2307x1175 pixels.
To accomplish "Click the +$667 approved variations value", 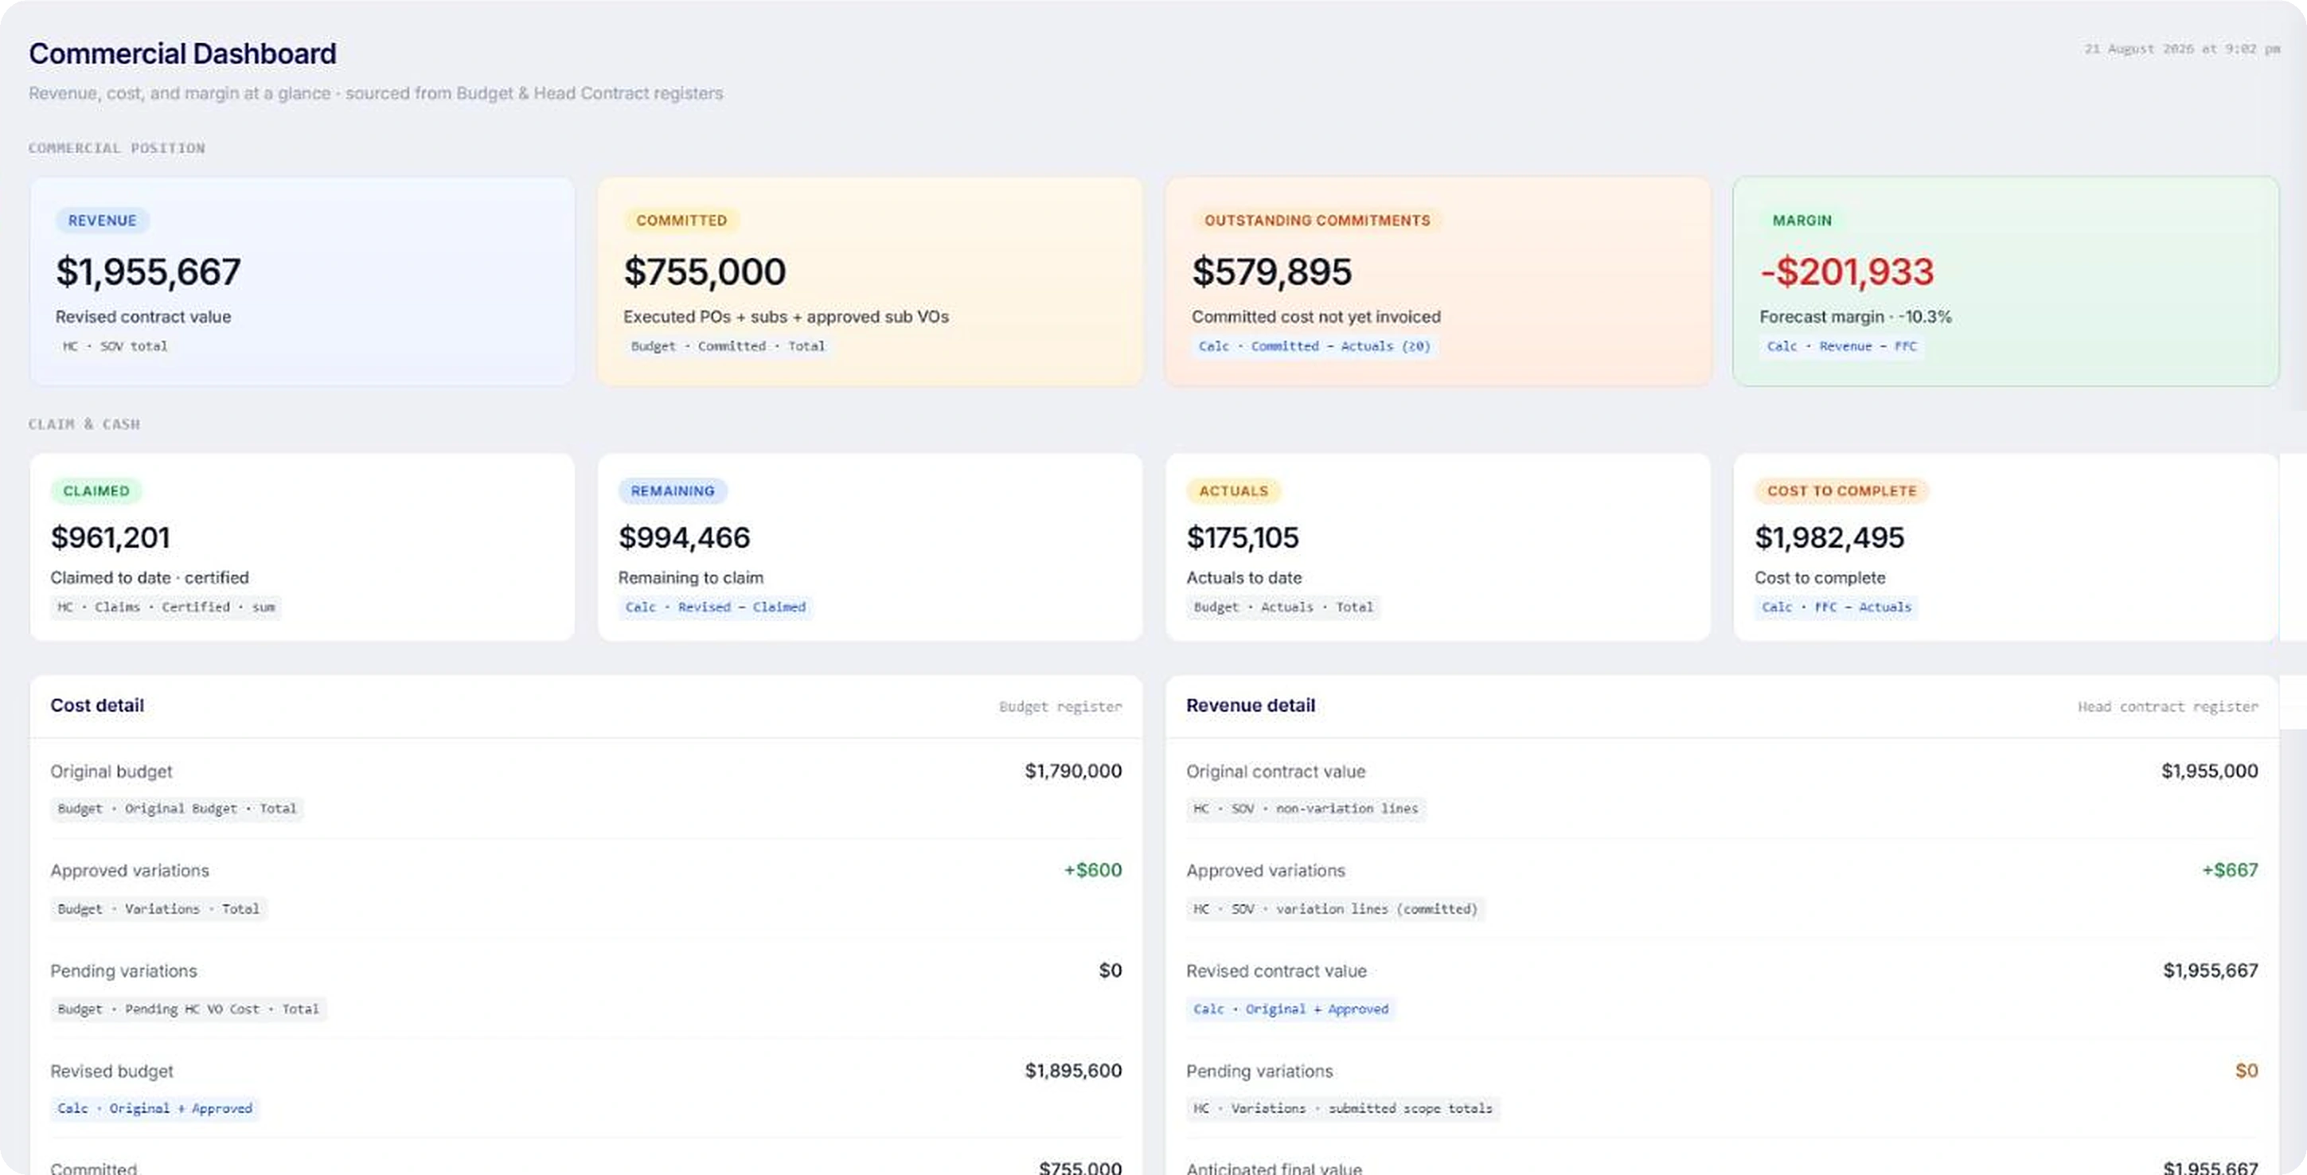I will [2230, 871].
